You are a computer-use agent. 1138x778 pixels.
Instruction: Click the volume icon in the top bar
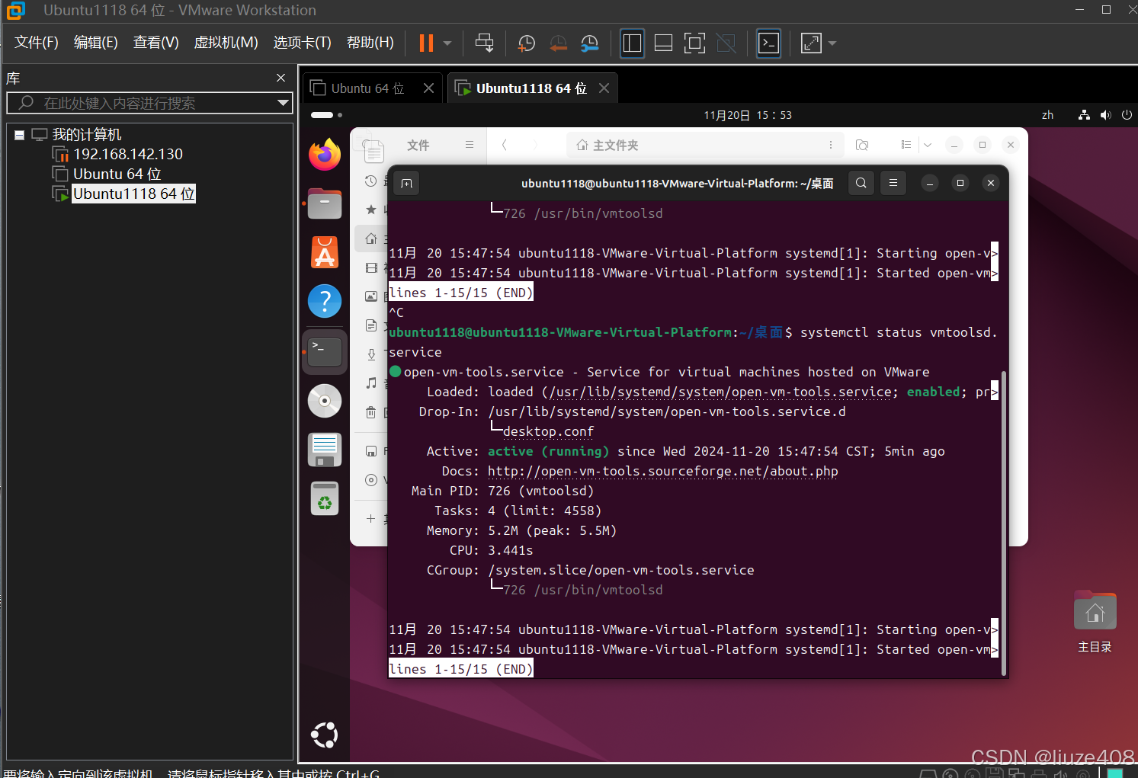[x=1105, y=115]
